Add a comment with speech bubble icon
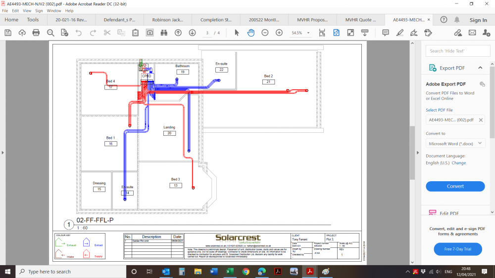This screenshot has height=278, width=495. tap(386, 33)
